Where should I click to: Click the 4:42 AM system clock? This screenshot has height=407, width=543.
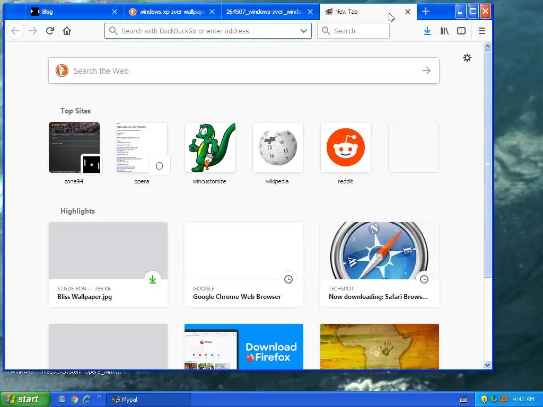pyautogui.click(x=523, y=400)
